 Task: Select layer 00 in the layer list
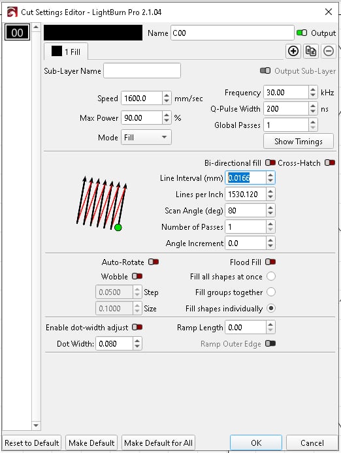(x=17, y=33)
